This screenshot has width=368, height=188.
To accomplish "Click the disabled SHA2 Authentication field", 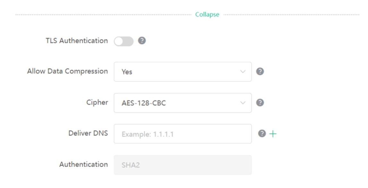I will click(x=183, y=165).
